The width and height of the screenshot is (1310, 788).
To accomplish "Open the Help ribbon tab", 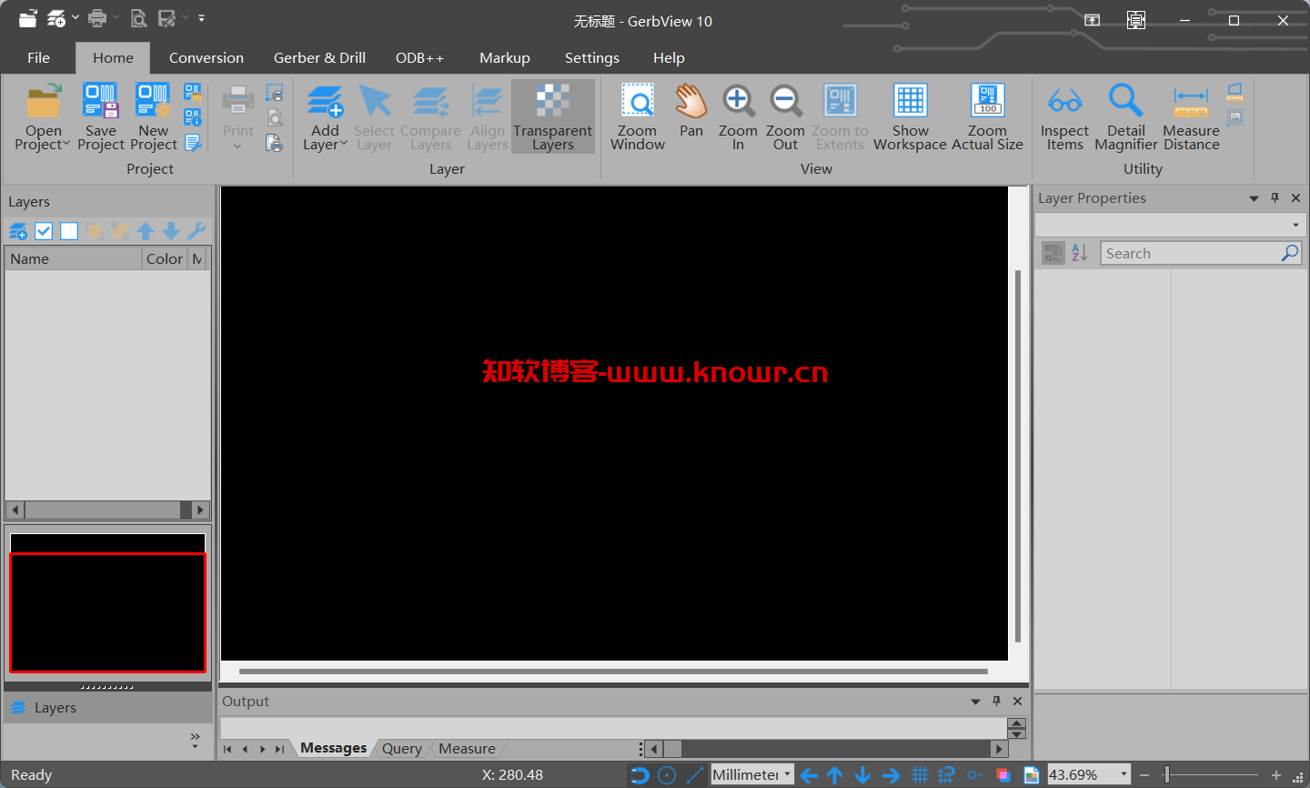I will [669, 57].
